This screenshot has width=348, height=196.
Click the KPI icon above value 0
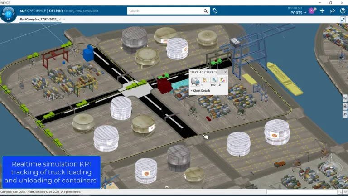coord(222,79)
